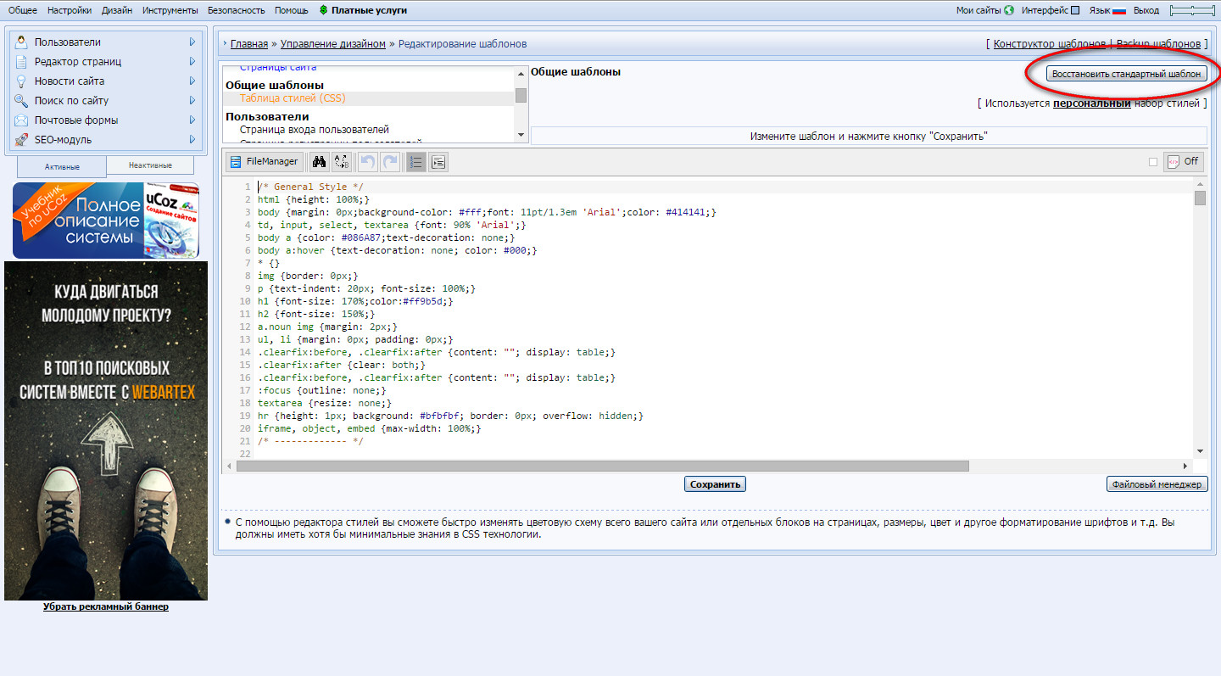Open the Инструменты menu
The image size is (1221, 676).
[170, 10]
